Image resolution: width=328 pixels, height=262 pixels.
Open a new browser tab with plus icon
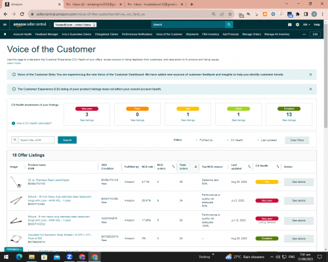(x=192, y=4)
